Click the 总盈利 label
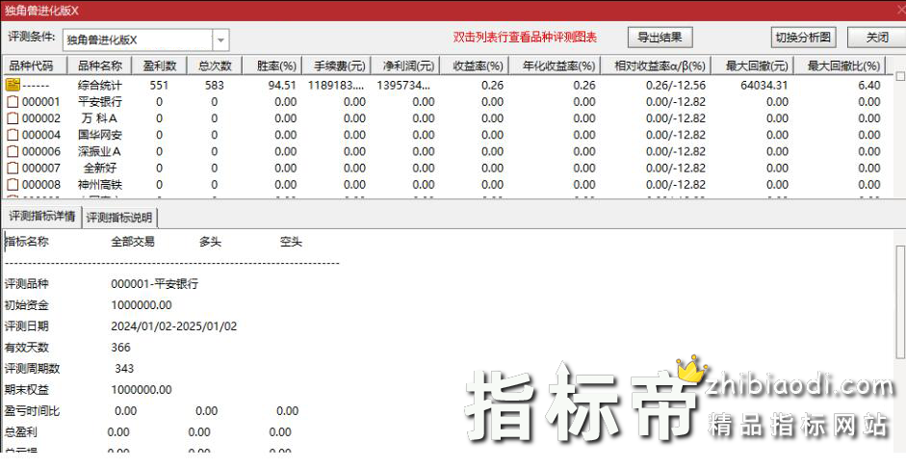Viewport: 906px width, 468px height. click(x=21, y=431)
